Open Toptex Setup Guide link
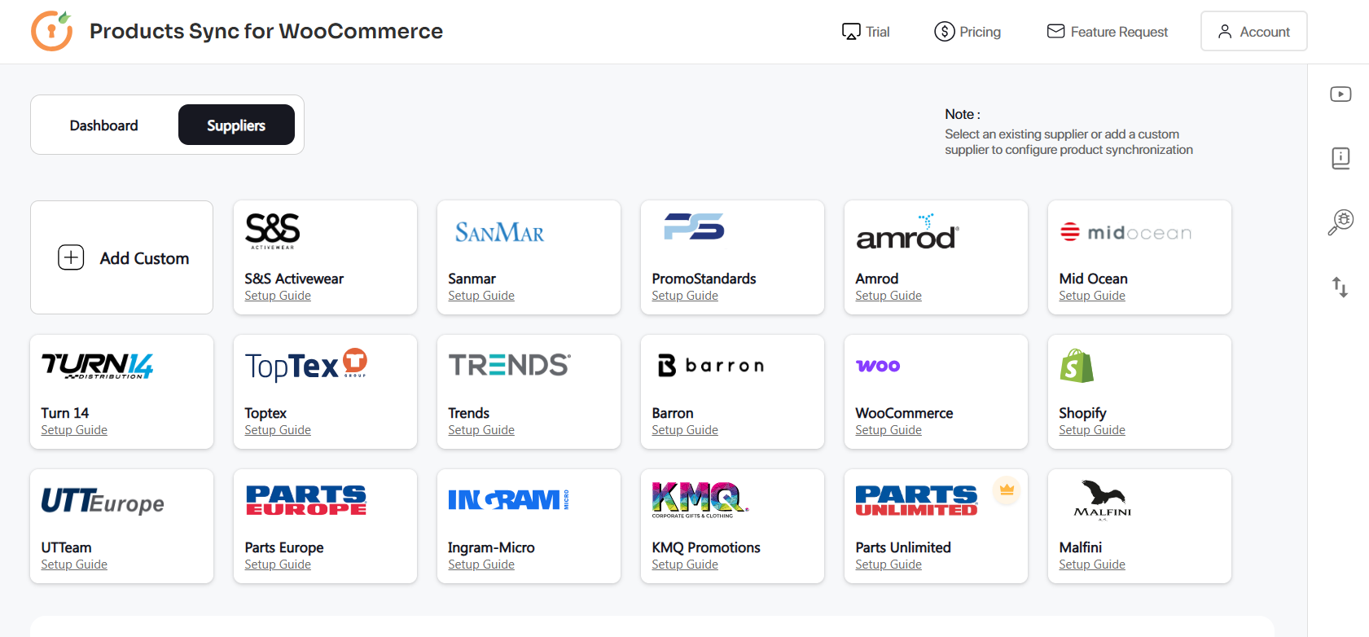This screenshot has height=637, width=1369. click(278, 430)
